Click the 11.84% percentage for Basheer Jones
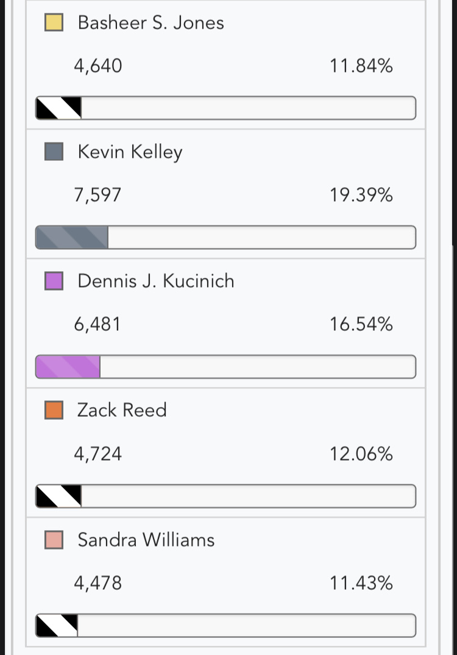Image resolution: width=457 pixels, height=655 pixels. click(x=361, y=66)
